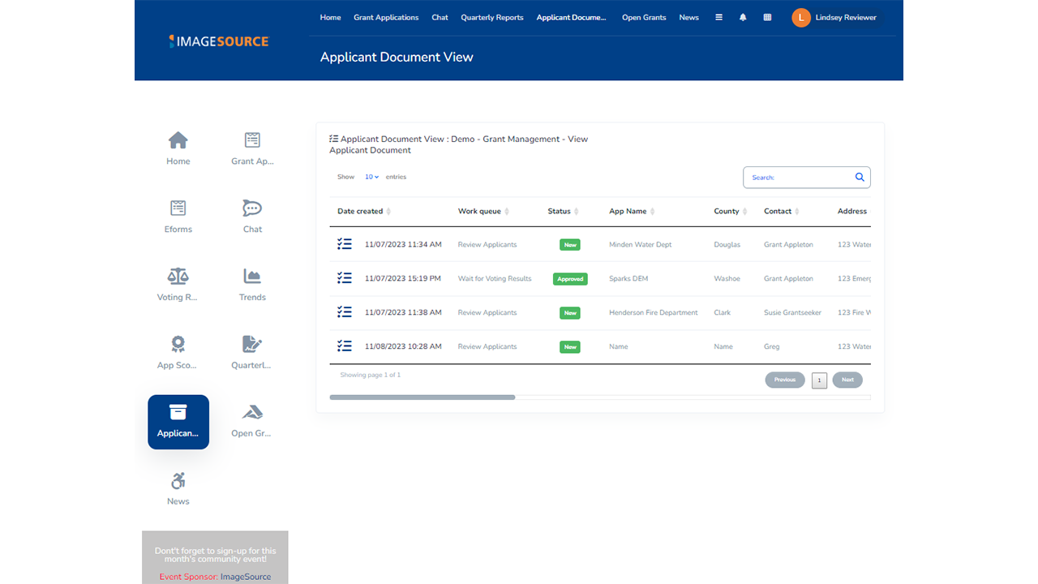The height and width of the screenshot is (584, 1038).
Task: Click the horizontal table scrollbar
Action: click(422, 397)
